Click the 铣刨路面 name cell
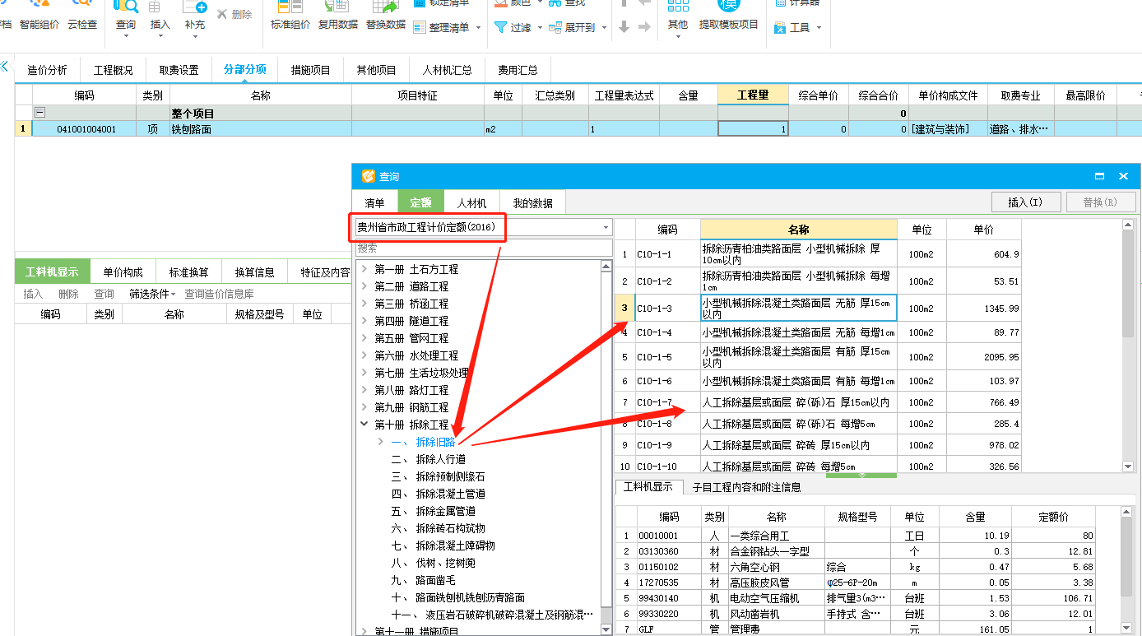Image resolution: width=1142 pixels, height=636 pixels. 260,129
